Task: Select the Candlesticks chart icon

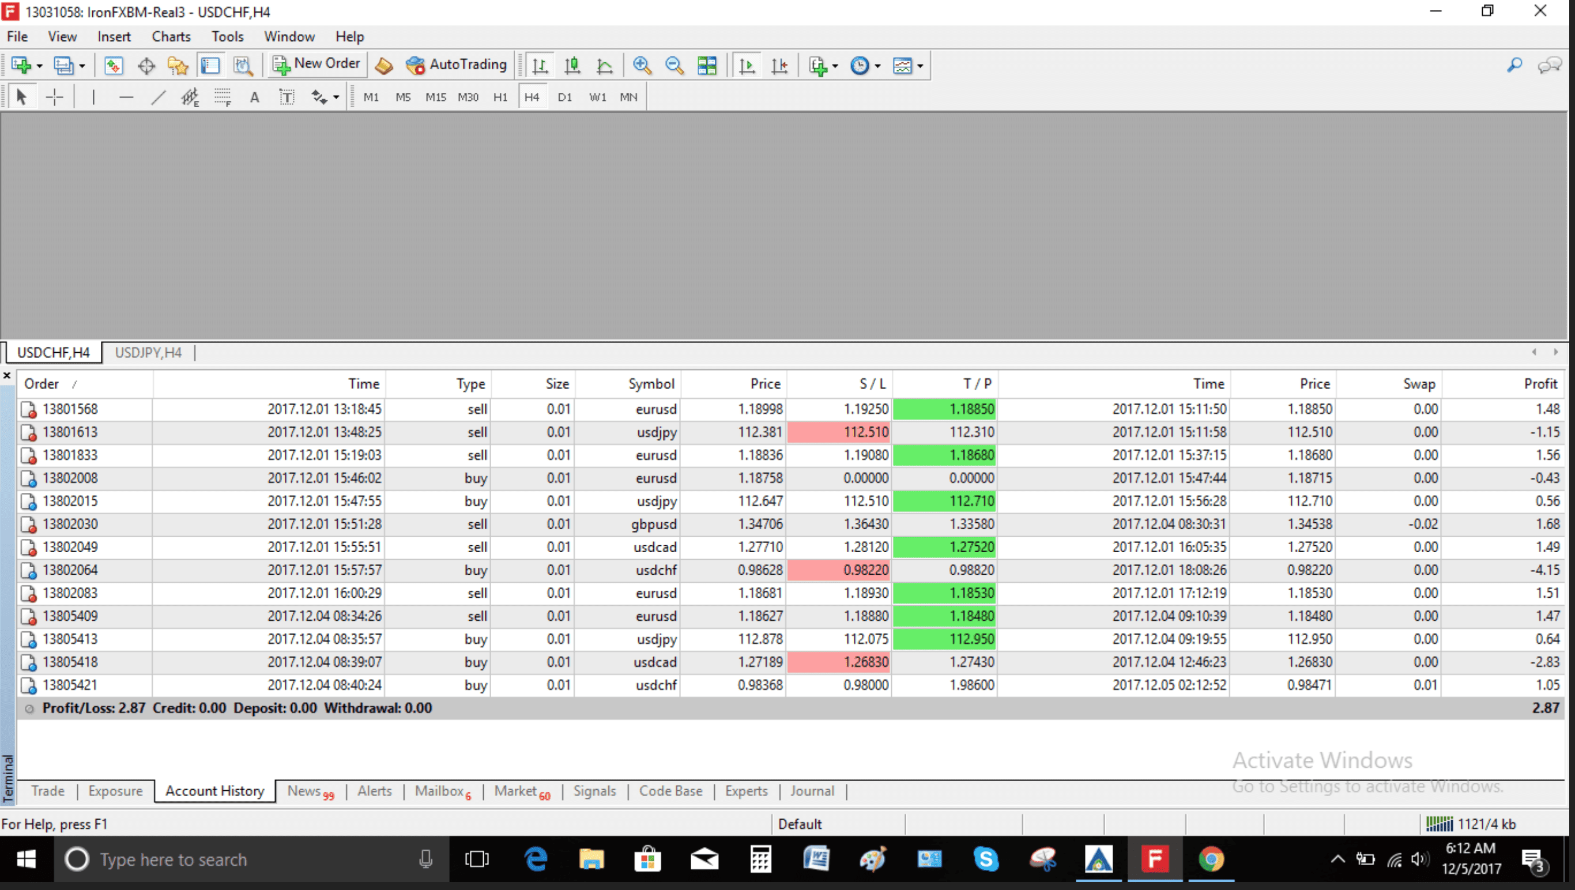Action: click(x=572, y=65)
